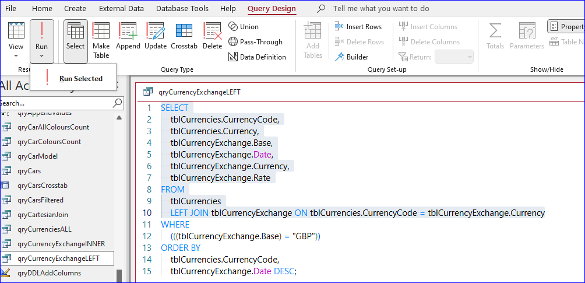Viewport: 585px width, 283px height.
Task: Click the navigation pane scroll up arrow
Action: coord(119,118)
